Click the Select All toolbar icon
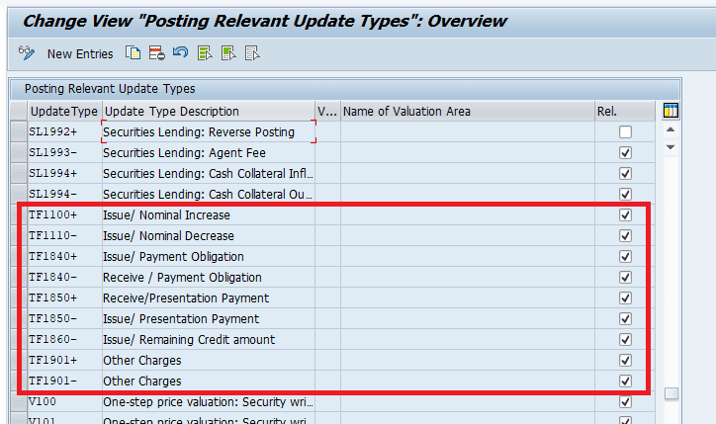Screen dimensions: 716x424 click(204, 53)
